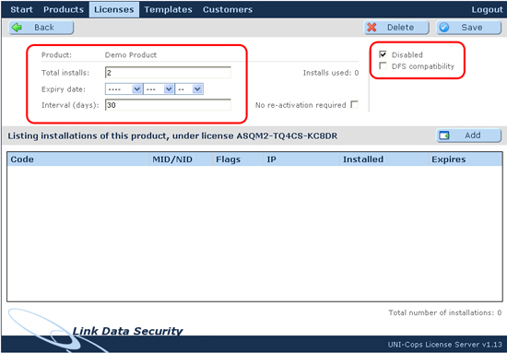507x353 pixels.
Task: Click the green back arrow icon
Action: tap(17, 28)
